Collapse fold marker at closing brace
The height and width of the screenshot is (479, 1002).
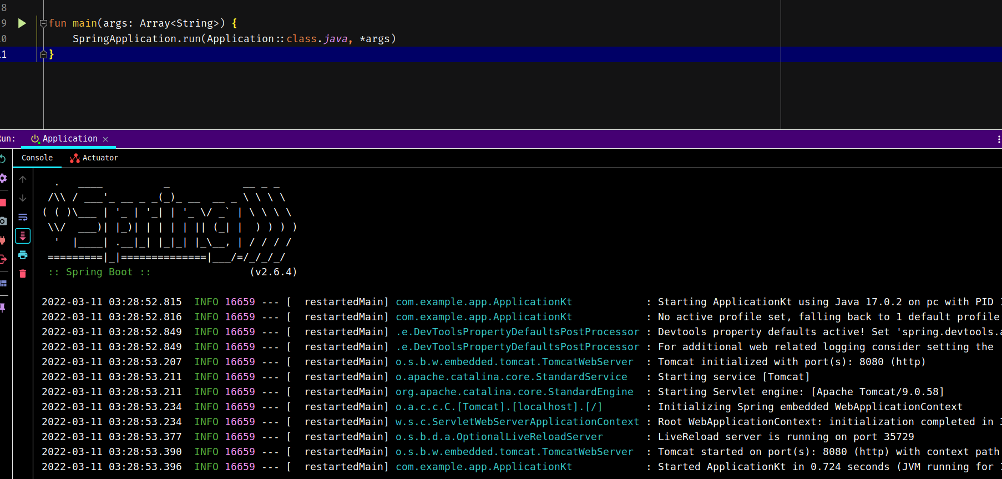[x=43, y=54]
